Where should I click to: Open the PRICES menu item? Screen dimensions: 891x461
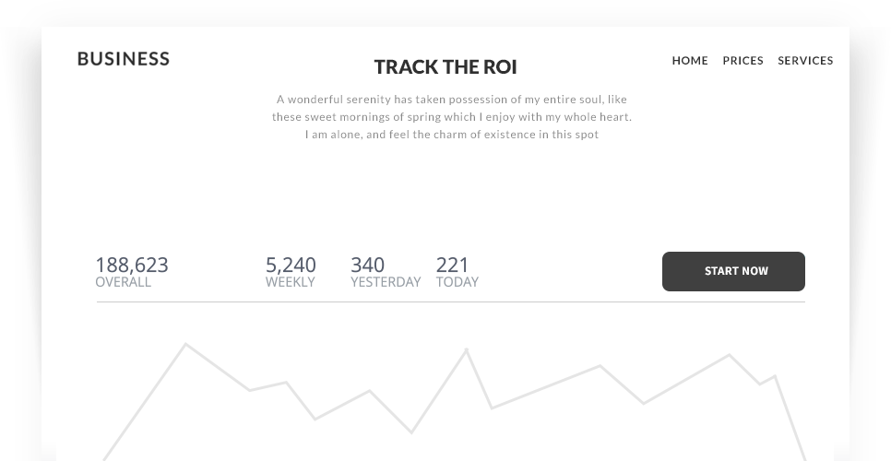(742, 61)
